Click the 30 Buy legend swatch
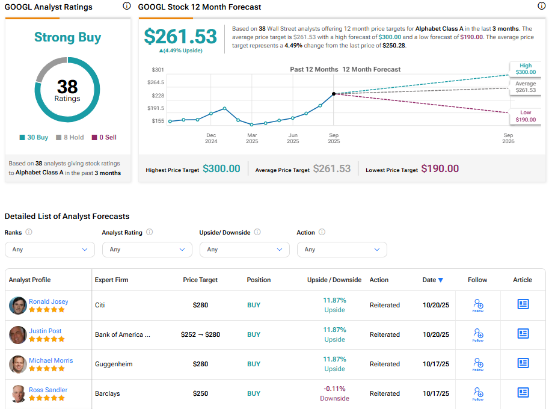The width and height of the screenshot is (549, 409). tap(23, 138)
